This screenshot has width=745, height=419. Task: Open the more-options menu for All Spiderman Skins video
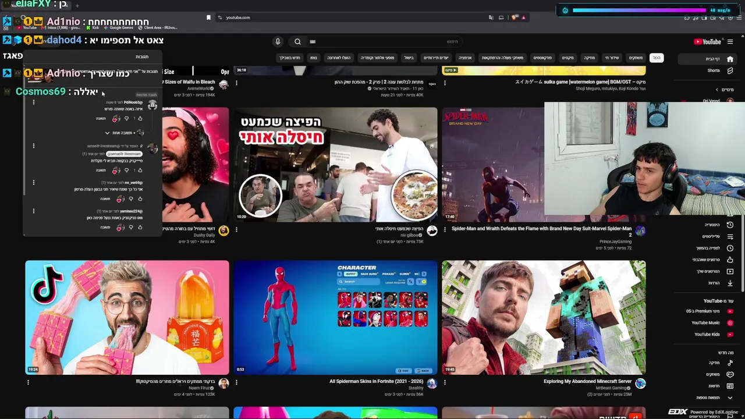click(236, 382)
